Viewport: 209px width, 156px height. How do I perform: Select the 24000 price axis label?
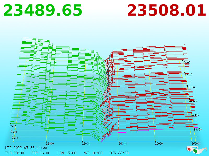click(123, 144)
